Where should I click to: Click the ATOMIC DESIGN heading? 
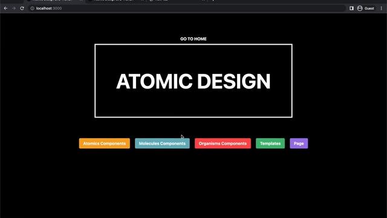coord(193,81)
